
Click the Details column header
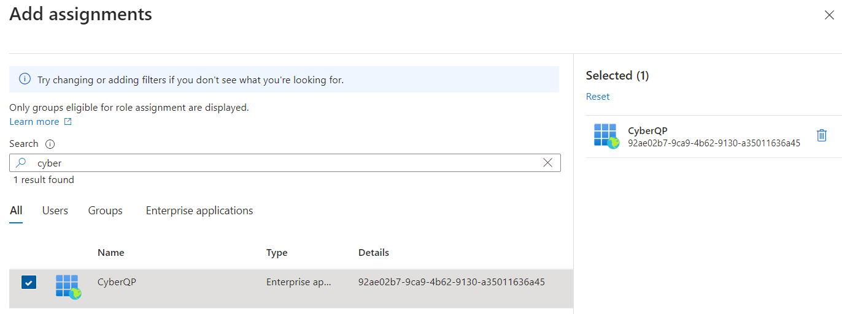tap(374, 253)
